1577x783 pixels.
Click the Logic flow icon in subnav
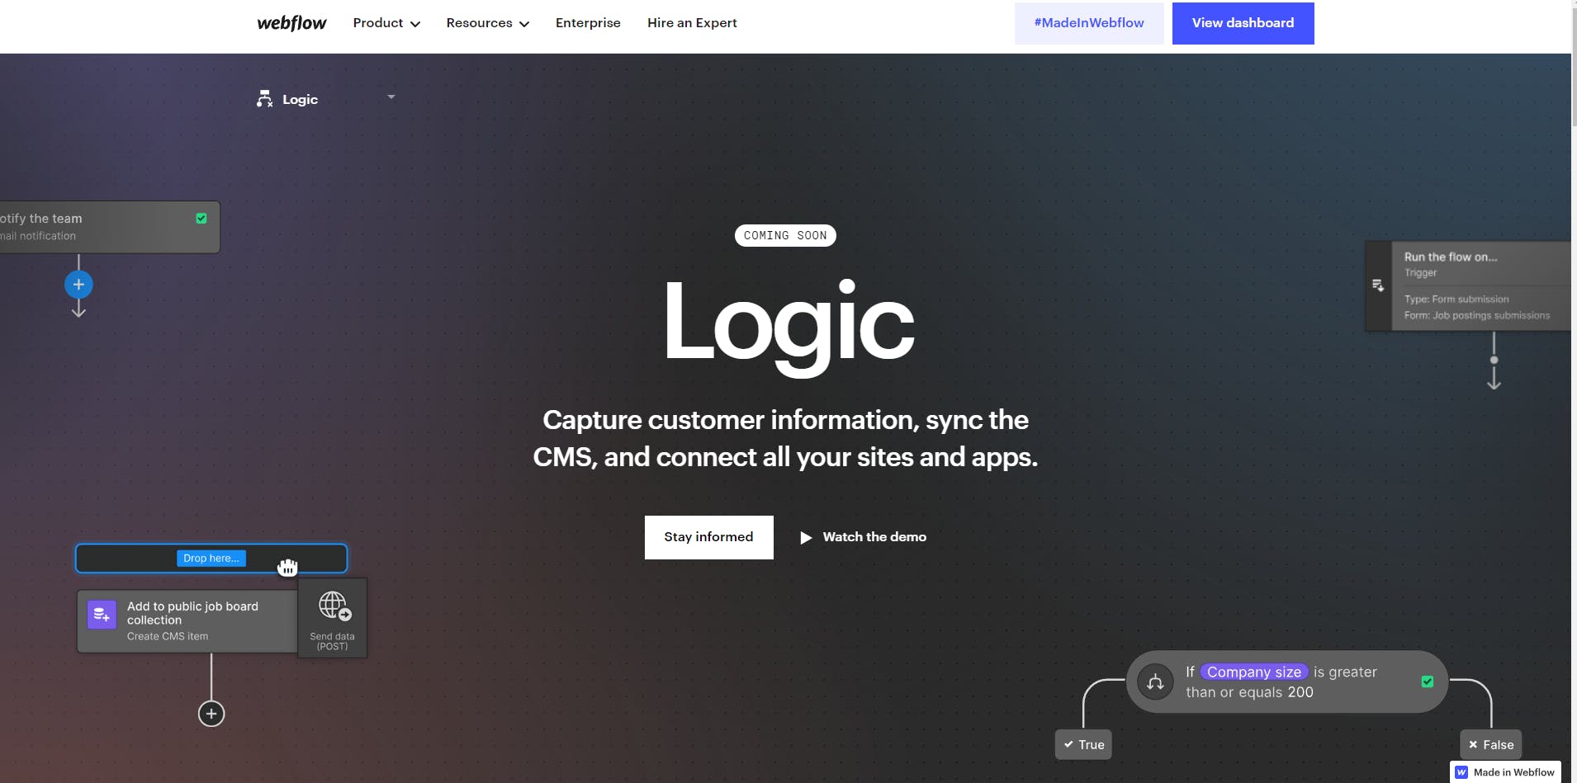[x=264, y=99]
